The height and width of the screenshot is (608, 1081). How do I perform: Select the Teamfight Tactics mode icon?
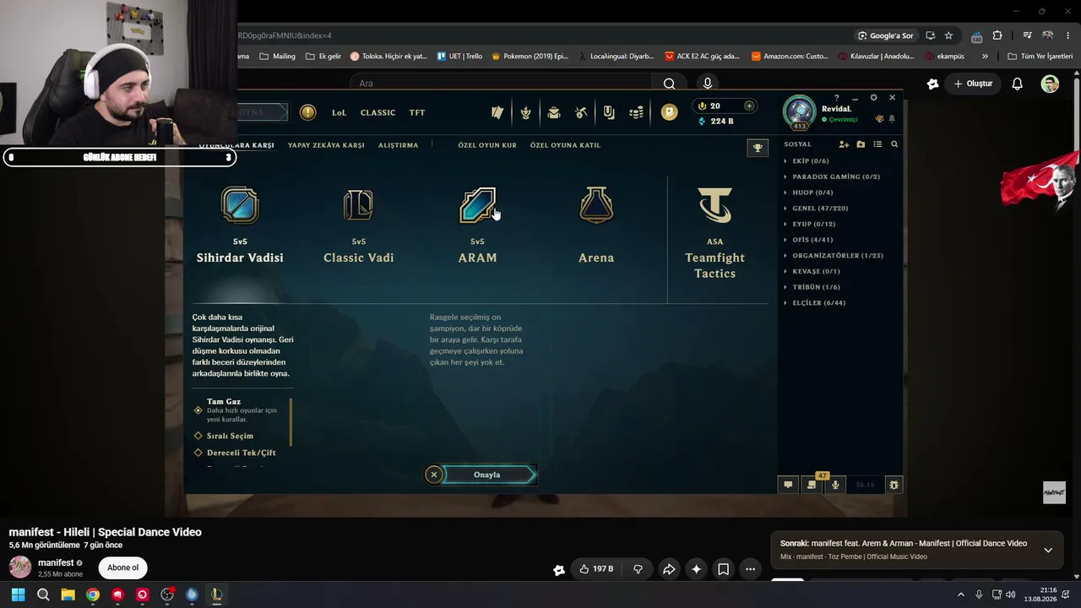[x=714, y=205]
